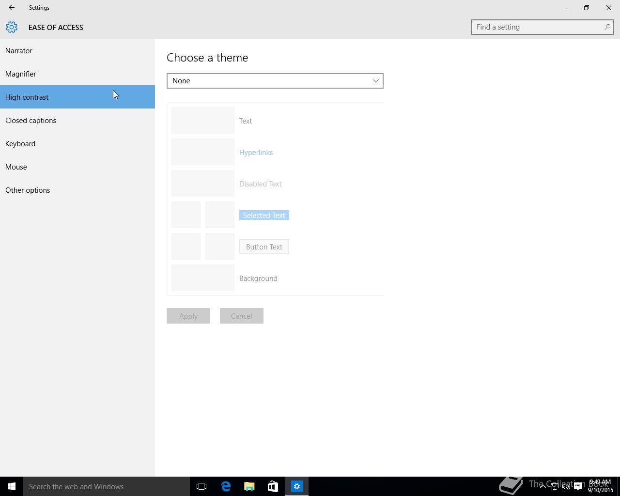The height and width of the screenshot is (496, 620).
Task: Click the highlighted Selected Text sample
Action: click(264, 215)
